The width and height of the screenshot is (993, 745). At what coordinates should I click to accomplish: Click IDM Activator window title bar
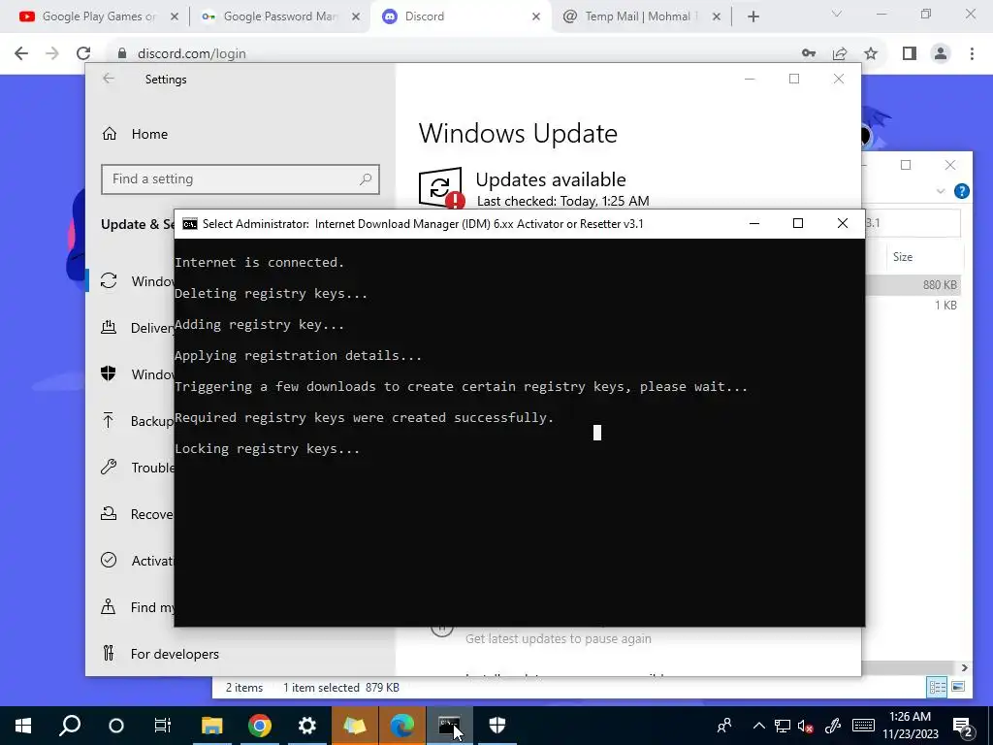(423, 224)
